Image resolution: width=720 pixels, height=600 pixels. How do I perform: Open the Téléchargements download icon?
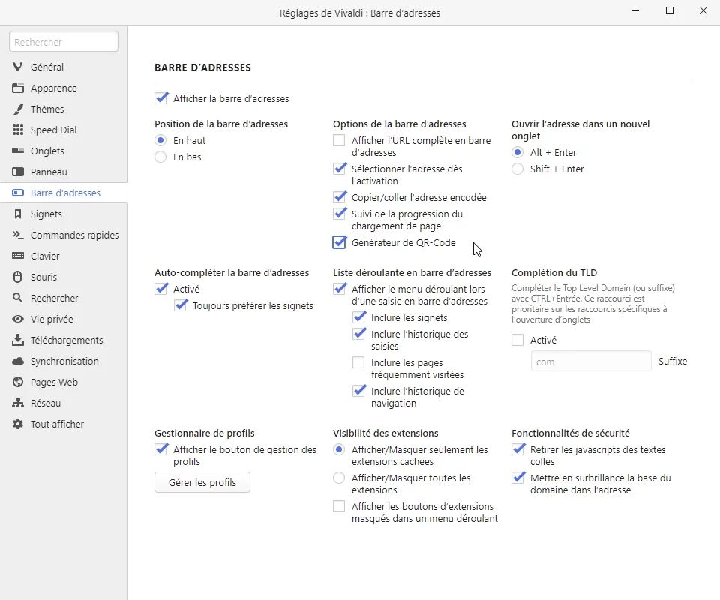[x=18, y=340]
